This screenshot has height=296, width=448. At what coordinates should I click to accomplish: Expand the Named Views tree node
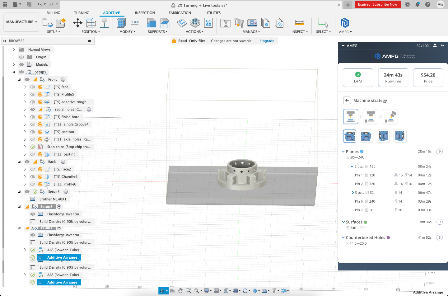pyautogui.click(x=13, y=49)
